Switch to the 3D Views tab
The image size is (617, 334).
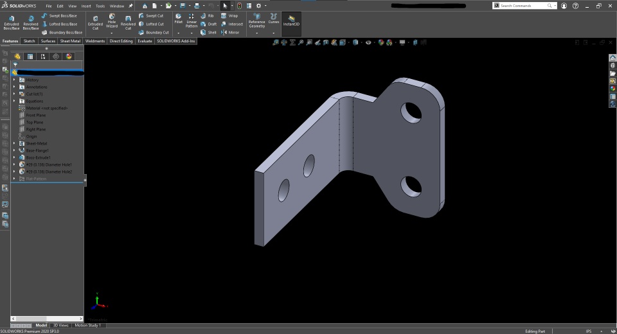point(60,326)
